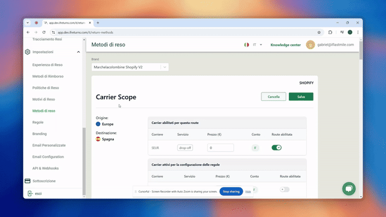Disable the SEUR route abilitata toggle
Image resolution: width=386 pixels, height=217 pixels.
point(277,147)
